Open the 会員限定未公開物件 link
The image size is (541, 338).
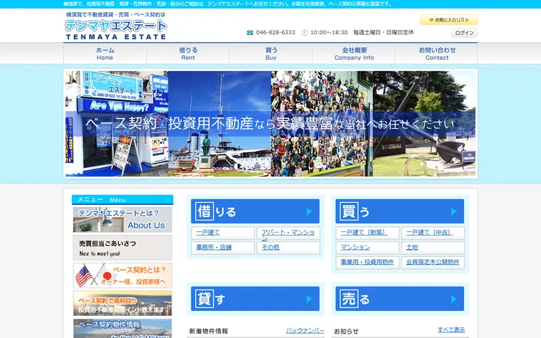(433, 263)
